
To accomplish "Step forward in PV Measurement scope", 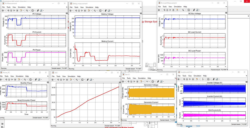I will coord(14,10).
